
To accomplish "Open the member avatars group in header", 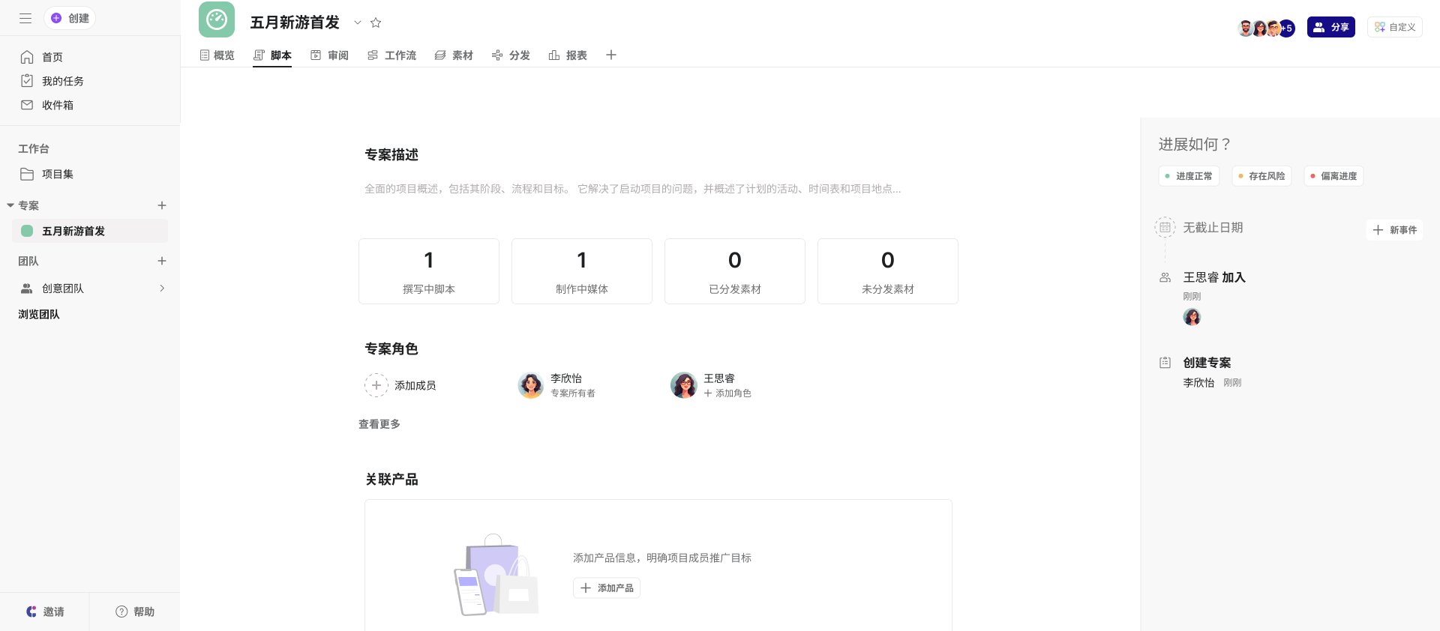I will 1265,28.
